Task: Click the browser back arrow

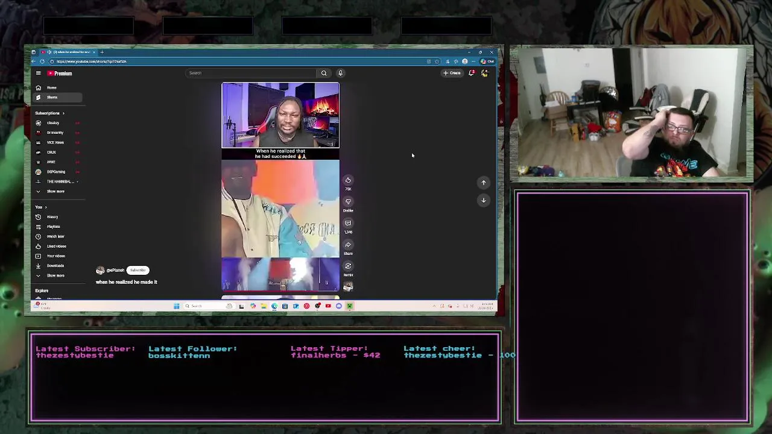Action: click(34, 61)
